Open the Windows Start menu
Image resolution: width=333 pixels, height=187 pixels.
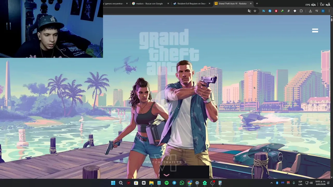pyautogui.click(x=113, y=183)
